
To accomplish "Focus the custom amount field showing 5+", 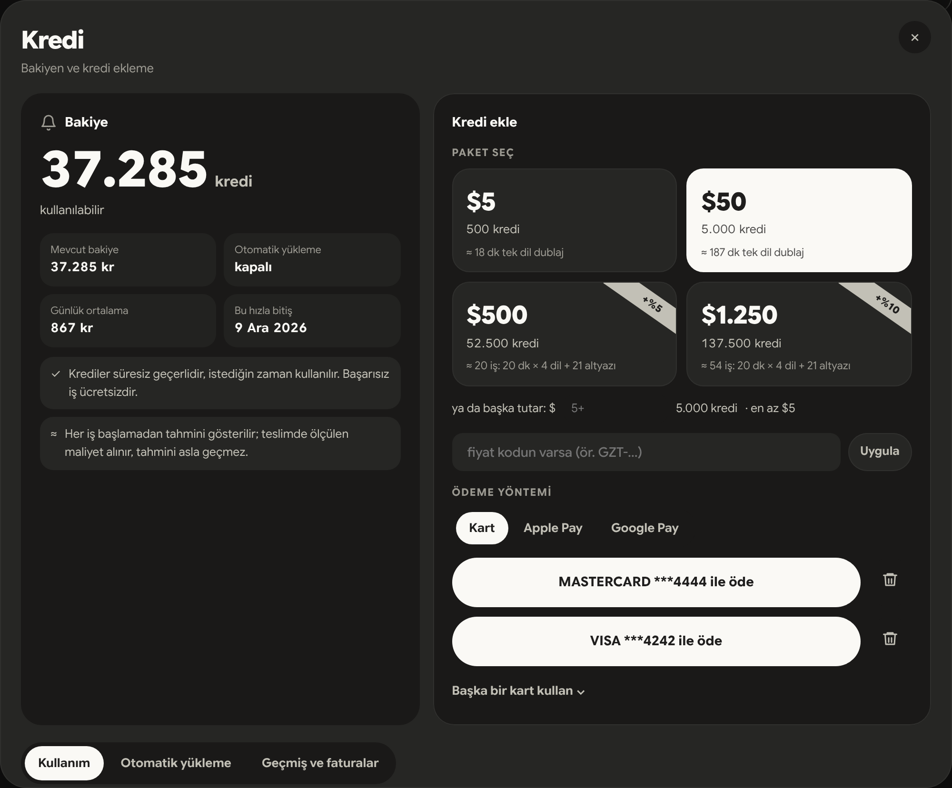I will point(616,408).
